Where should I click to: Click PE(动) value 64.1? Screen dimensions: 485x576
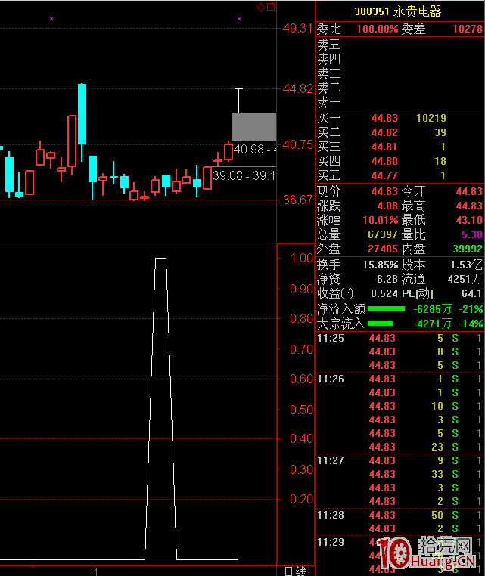click(472, 293)
